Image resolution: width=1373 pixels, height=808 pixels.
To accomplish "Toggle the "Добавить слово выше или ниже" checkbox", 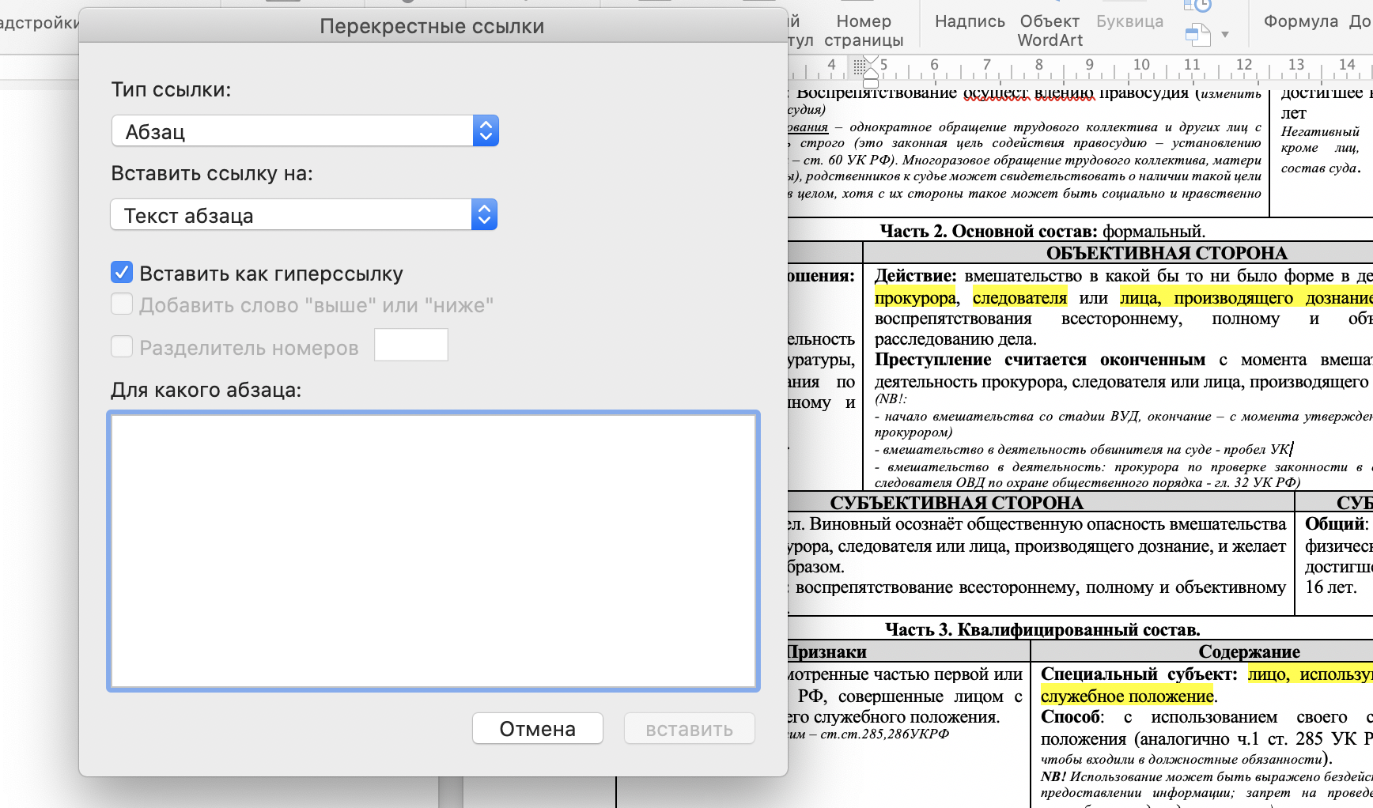I will pyautogui.click(x=122, y=304).
